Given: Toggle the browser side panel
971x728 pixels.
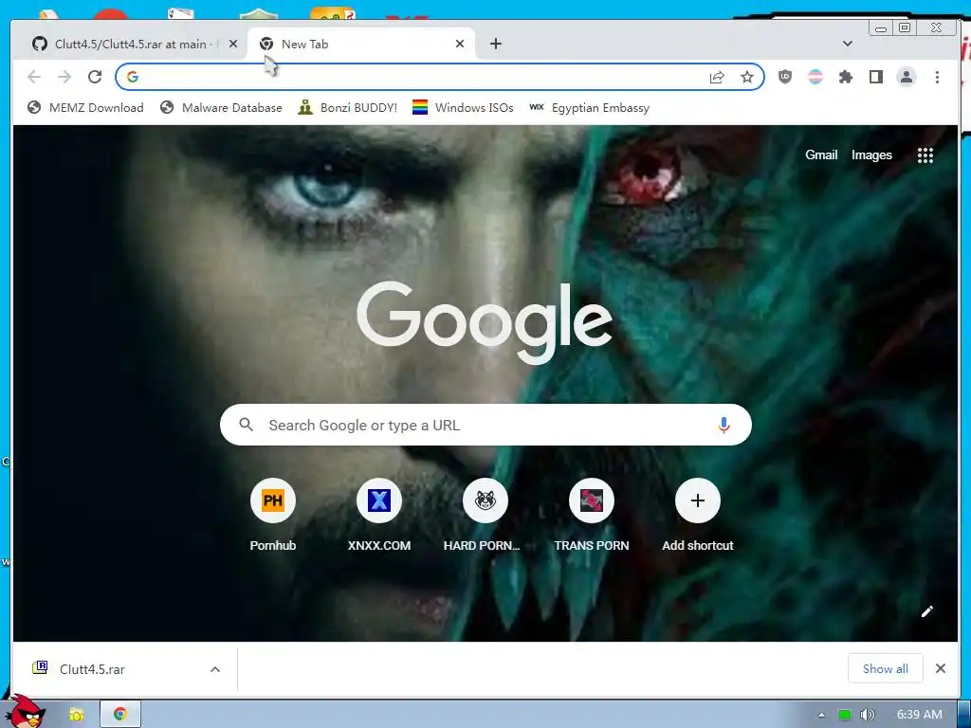Looking at the screenshot, I should tap(876, 77).
